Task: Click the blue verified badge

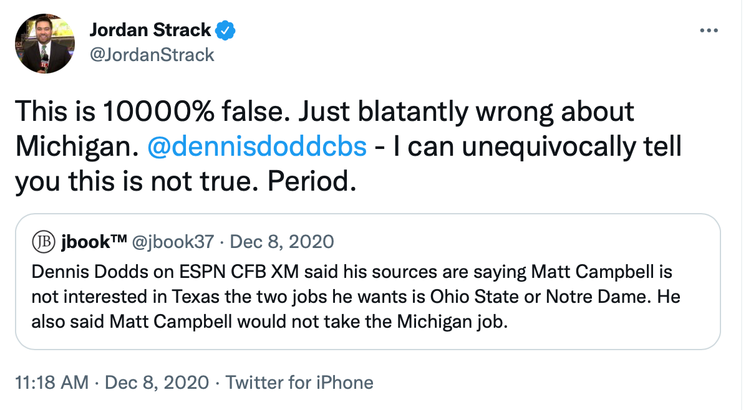Action: pos(225,29)
